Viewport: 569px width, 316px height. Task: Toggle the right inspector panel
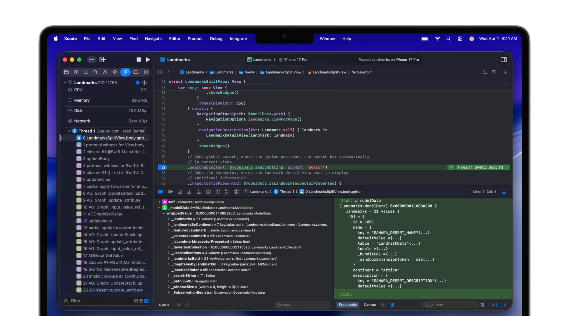point(504,60)
